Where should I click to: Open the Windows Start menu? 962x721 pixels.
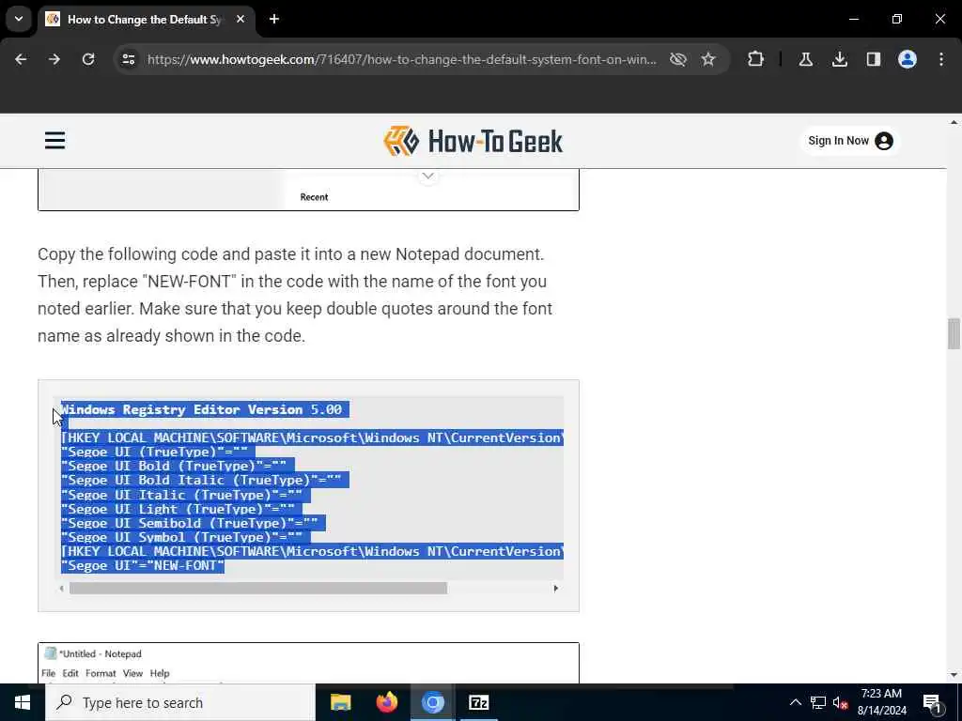[x=23, y=702]
